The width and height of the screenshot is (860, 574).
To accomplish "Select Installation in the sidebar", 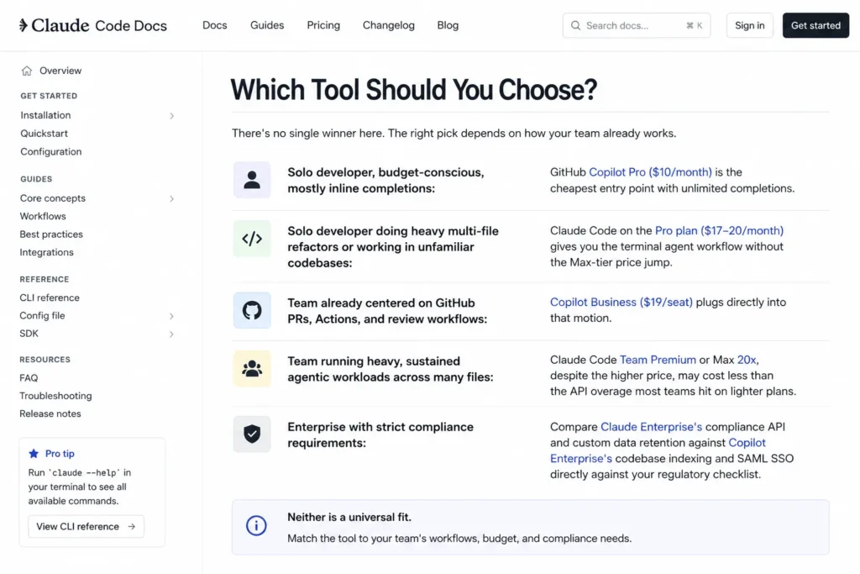I will [x=45, y=115].
